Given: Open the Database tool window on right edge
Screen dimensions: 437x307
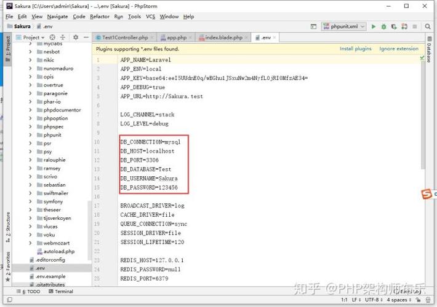Looking at the screenshot, I should click(429, 49).
